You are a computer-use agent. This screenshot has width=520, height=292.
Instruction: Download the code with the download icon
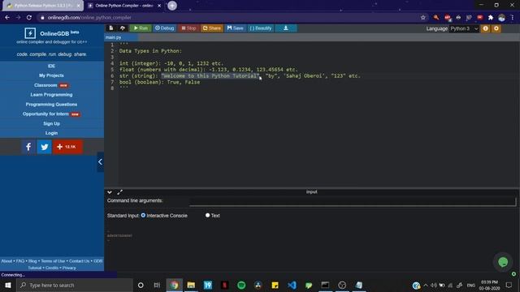[285, 28]
